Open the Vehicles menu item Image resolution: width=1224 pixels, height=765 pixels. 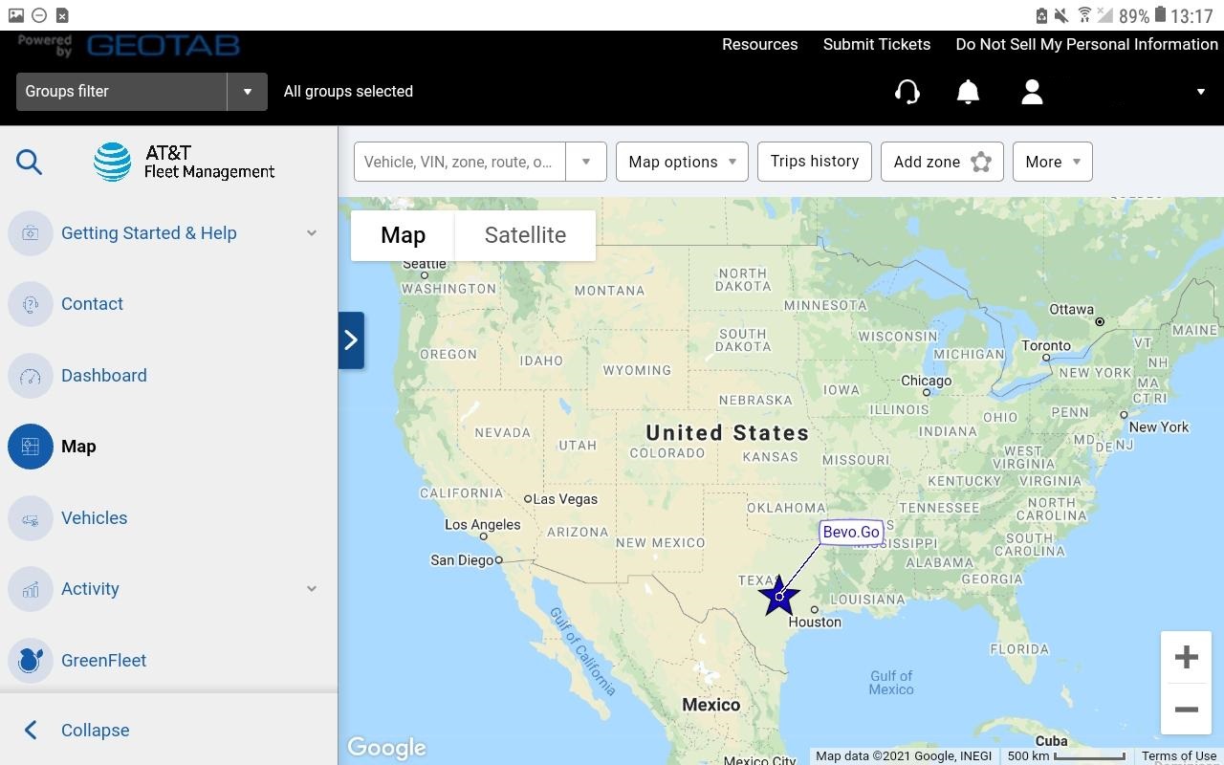tap(94, 518)
